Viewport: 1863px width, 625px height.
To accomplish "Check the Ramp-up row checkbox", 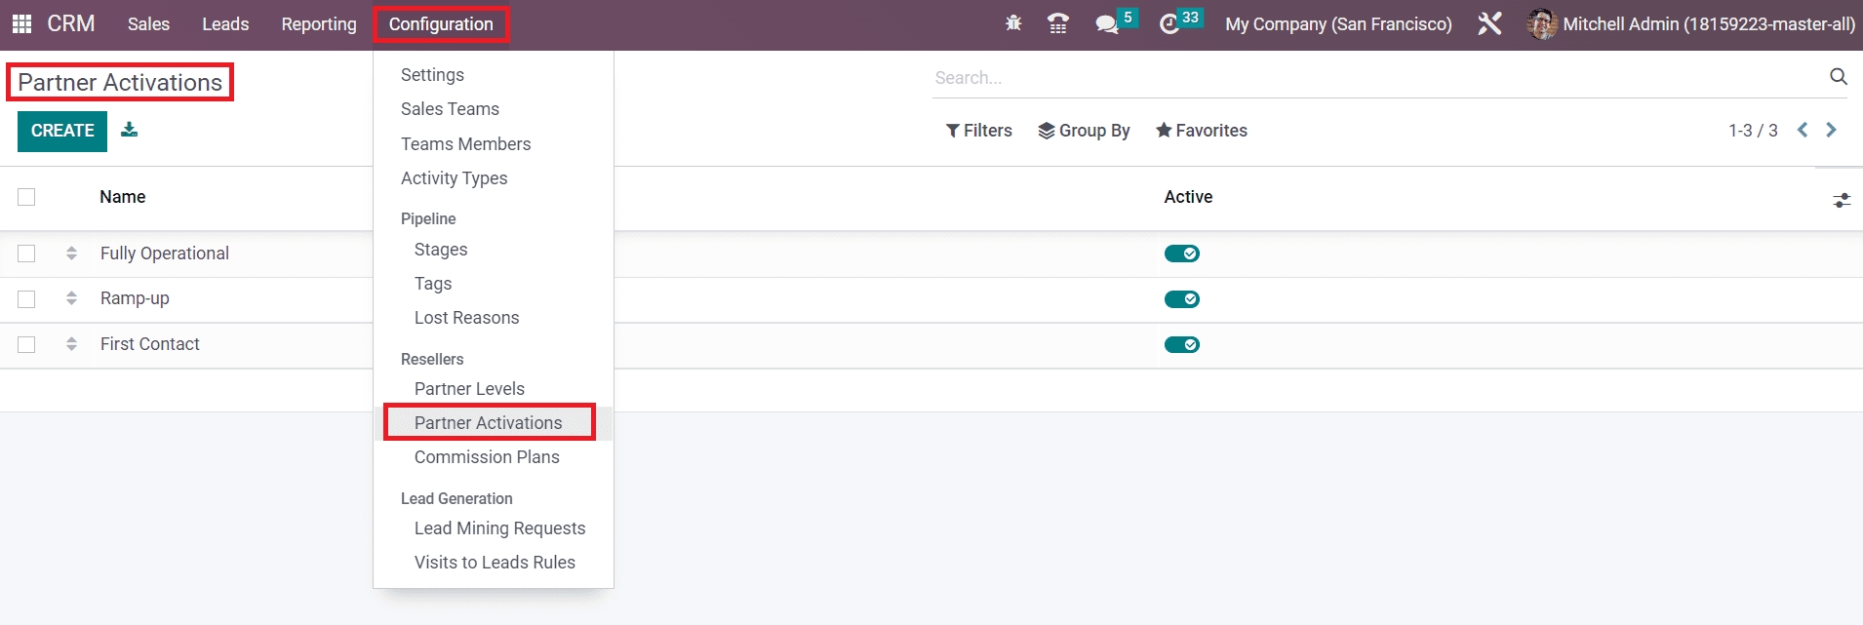I will 26,299.
